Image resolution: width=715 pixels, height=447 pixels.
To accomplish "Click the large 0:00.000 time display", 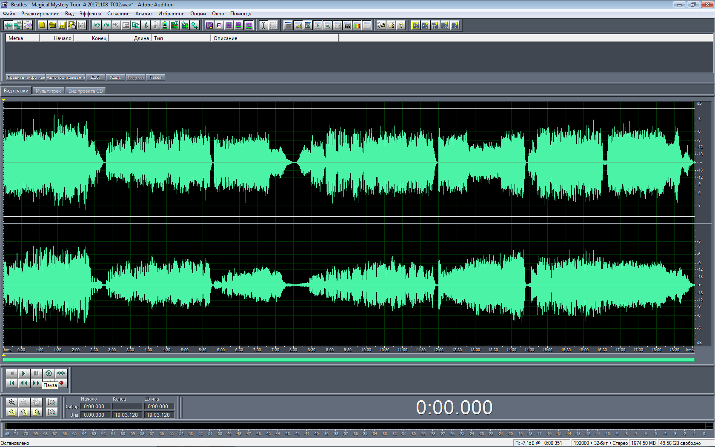I will (x=454, y=407).
